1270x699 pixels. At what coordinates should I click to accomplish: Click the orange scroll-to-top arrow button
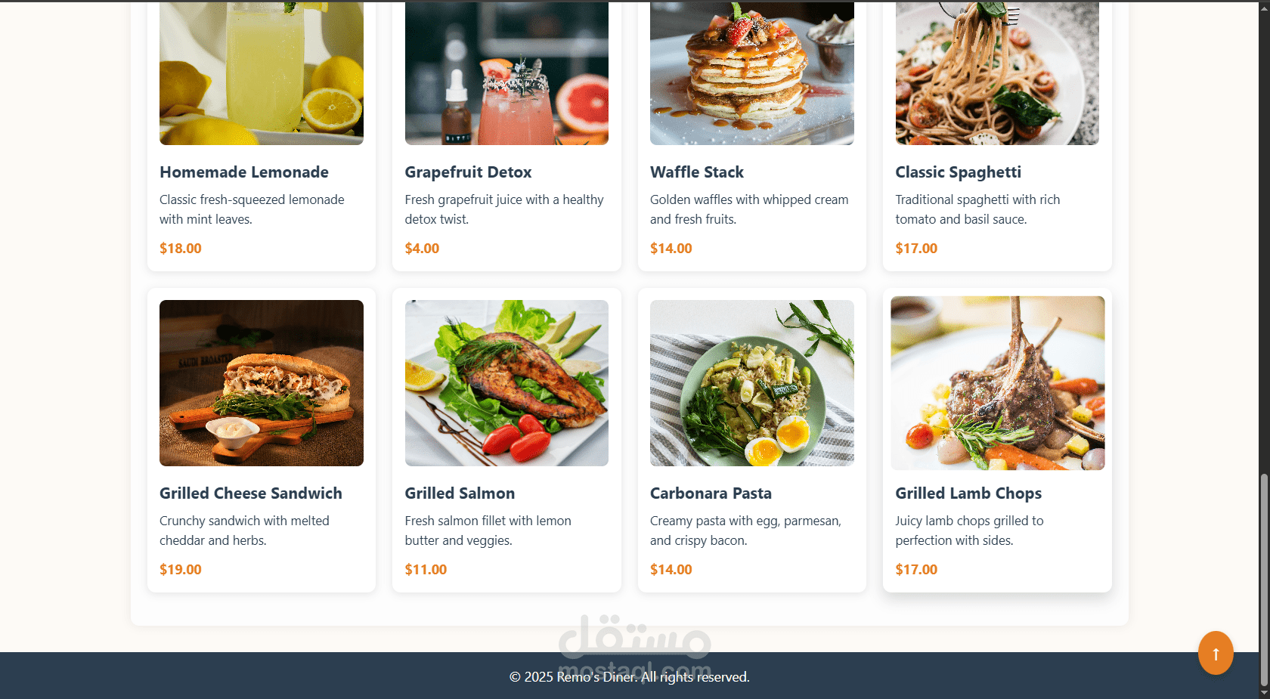tap(1216, 653)
